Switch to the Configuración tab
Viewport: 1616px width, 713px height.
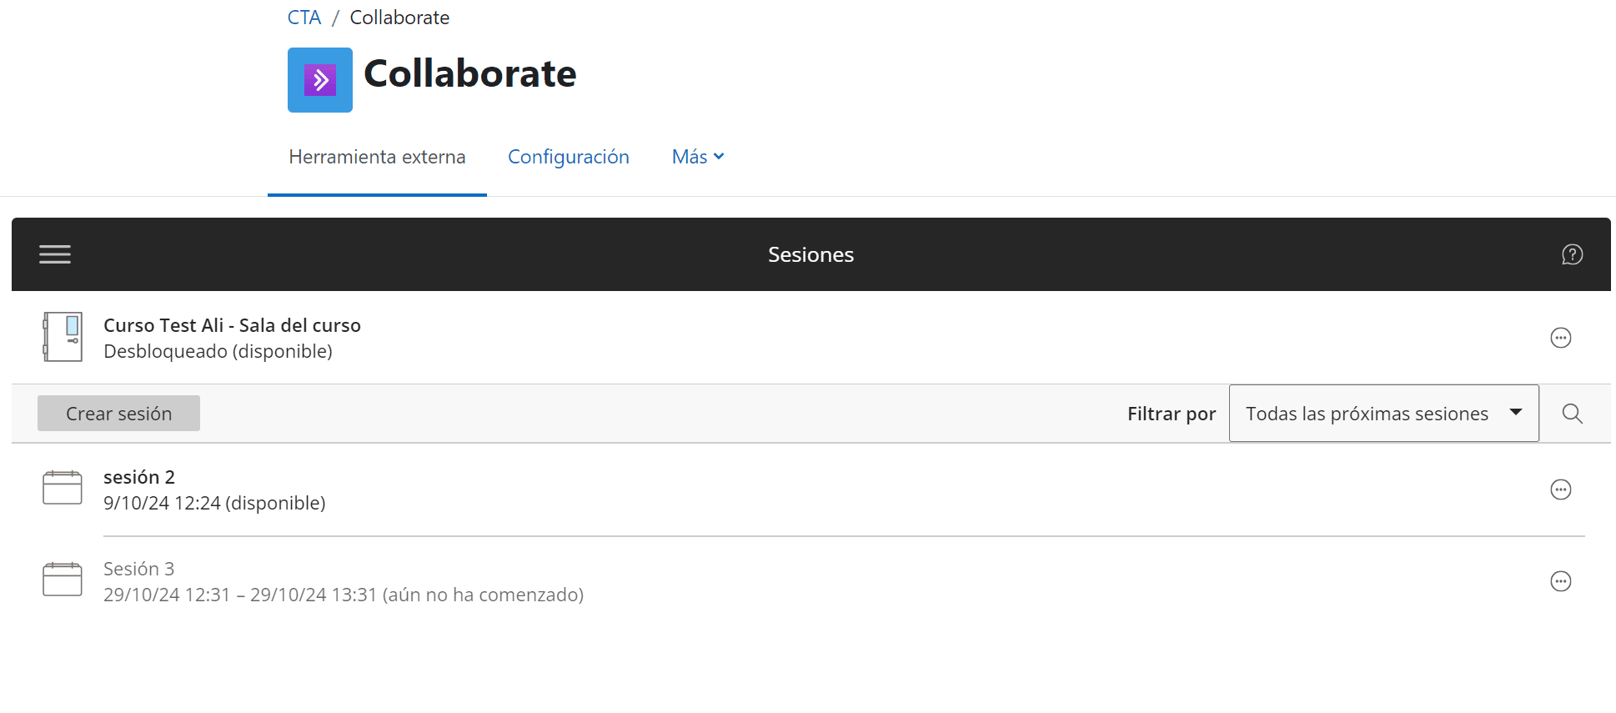569,157
